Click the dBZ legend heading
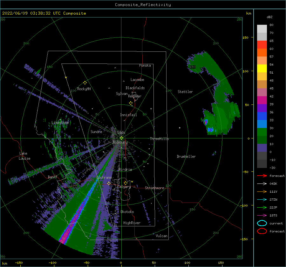This screenshot has height=267, width=286. click(269, 17)
